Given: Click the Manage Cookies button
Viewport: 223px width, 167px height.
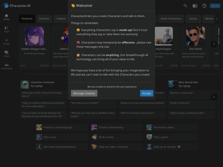Looking at the screenshot, I should tap(84, 93).
